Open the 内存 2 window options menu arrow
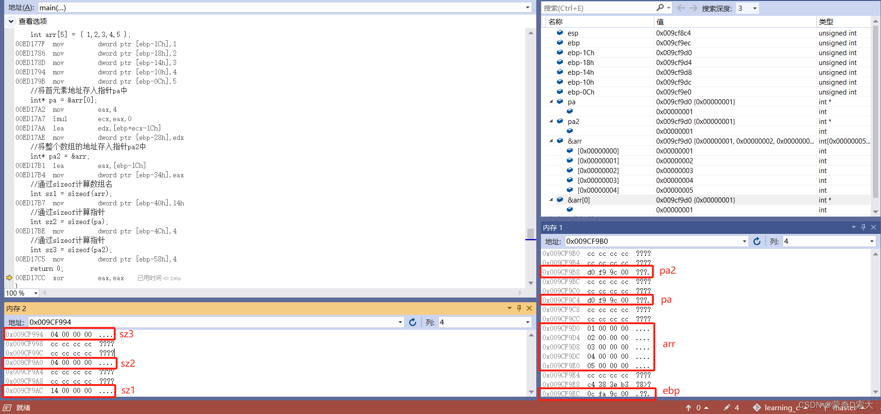 coord(509,308)
